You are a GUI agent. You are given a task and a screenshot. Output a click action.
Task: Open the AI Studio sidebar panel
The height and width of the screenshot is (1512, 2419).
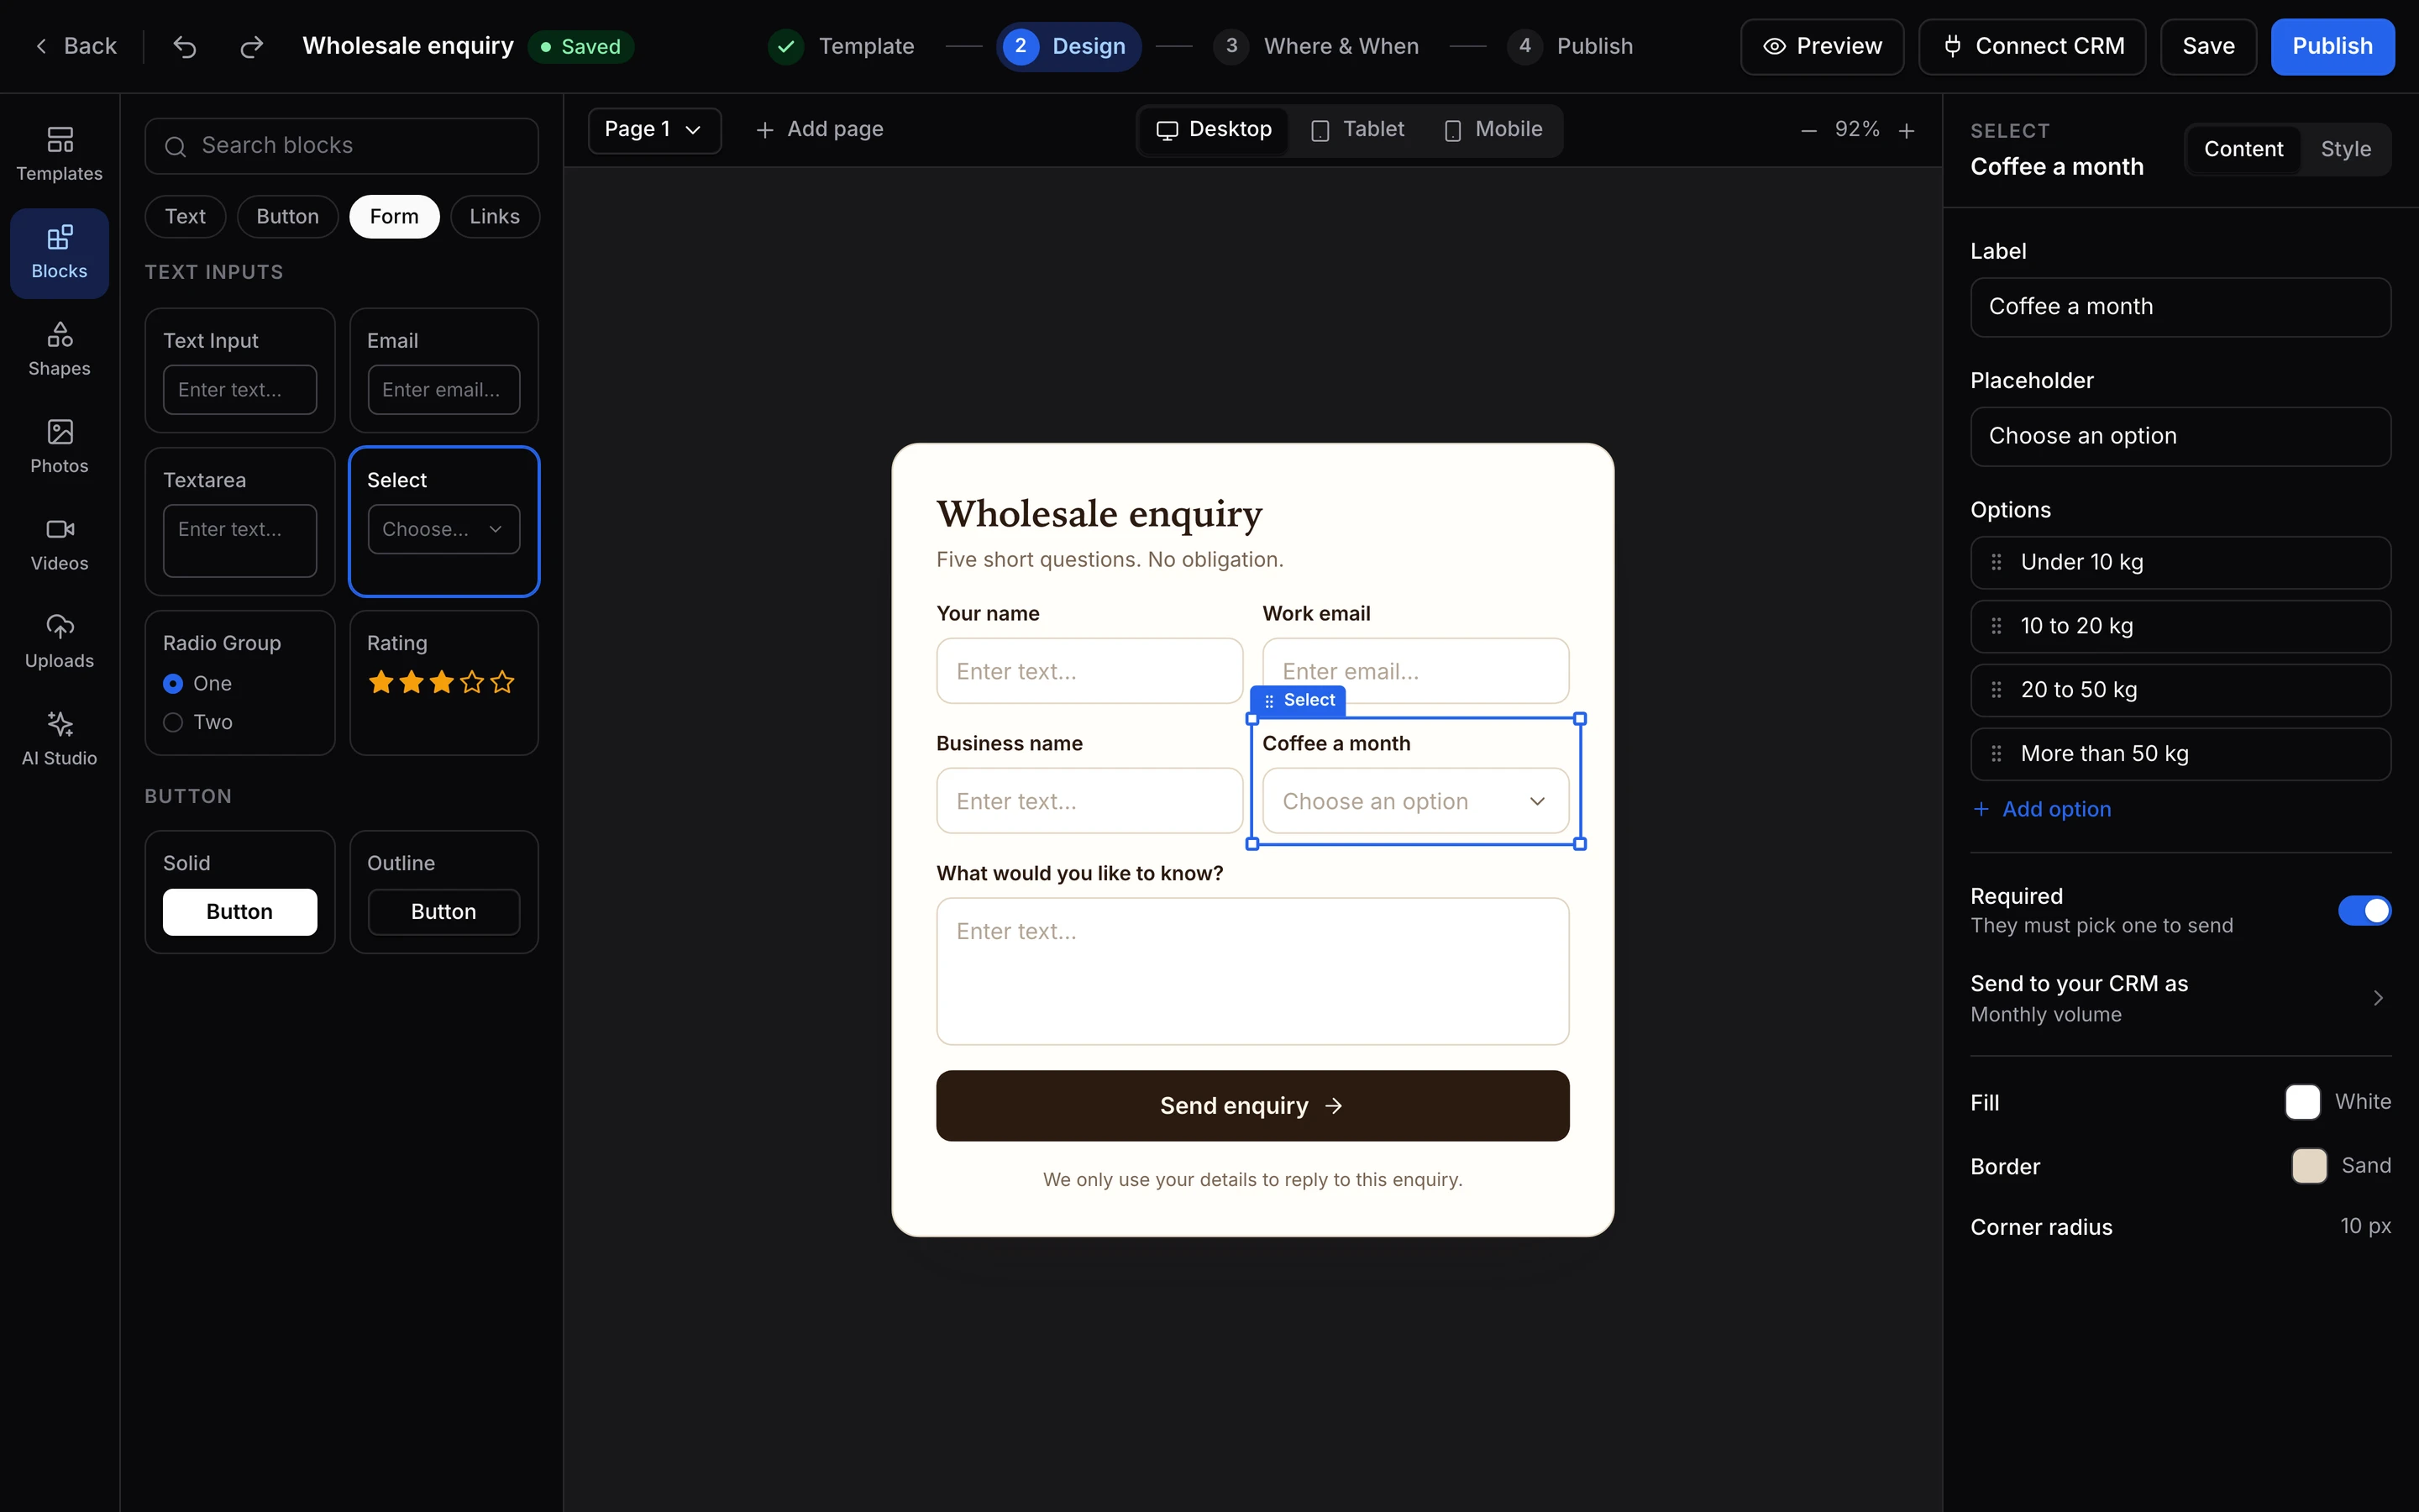tap(59, 739)
